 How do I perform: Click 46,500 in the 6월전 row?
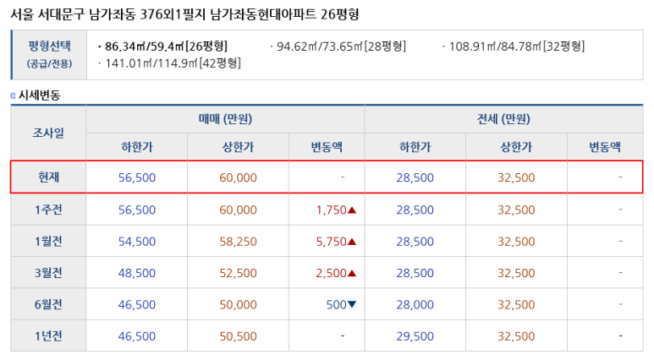point(137,304)
